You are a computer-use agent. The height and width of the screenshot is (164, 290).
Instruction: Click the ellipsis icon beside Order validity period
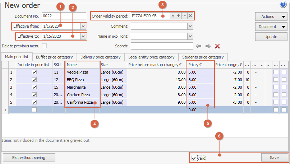[184, 16]
